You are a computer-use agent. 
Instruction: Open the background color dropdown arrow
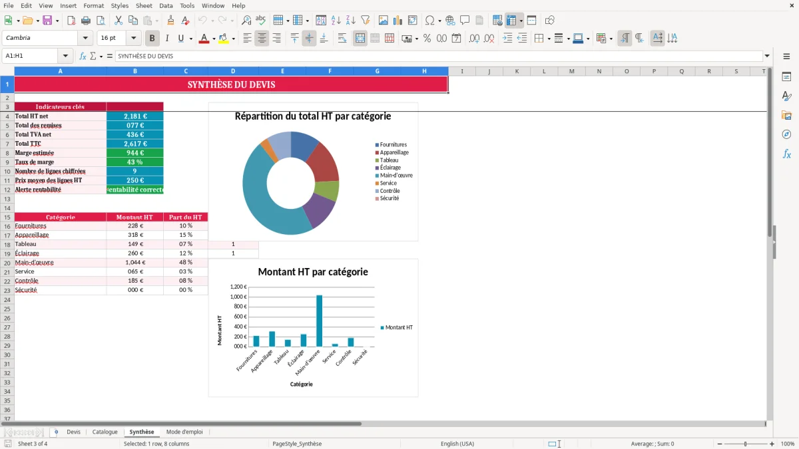[233, 39]
